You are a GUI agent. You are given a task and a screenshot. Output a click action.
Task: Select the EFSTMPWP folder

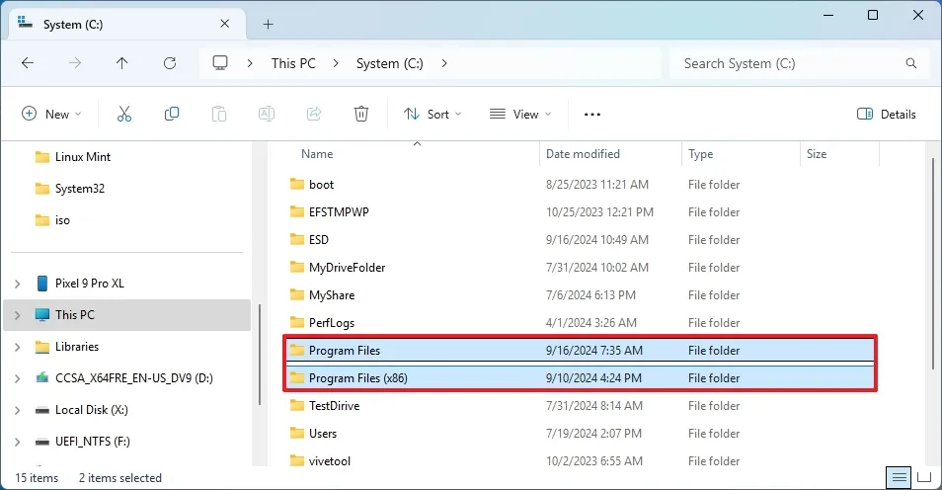339,211
